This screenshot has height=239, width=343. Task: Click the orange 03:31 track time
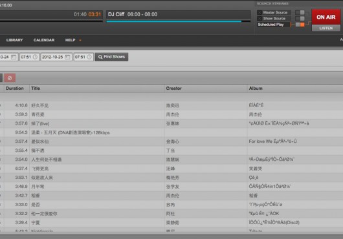click(94, 14)
